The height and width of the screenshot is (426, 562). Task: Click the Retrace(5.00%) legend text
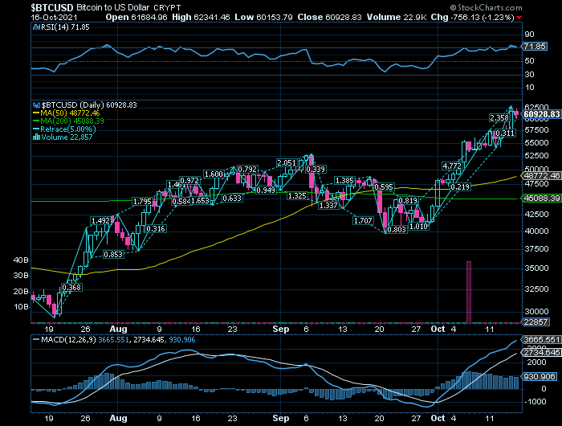click(68, 129)
